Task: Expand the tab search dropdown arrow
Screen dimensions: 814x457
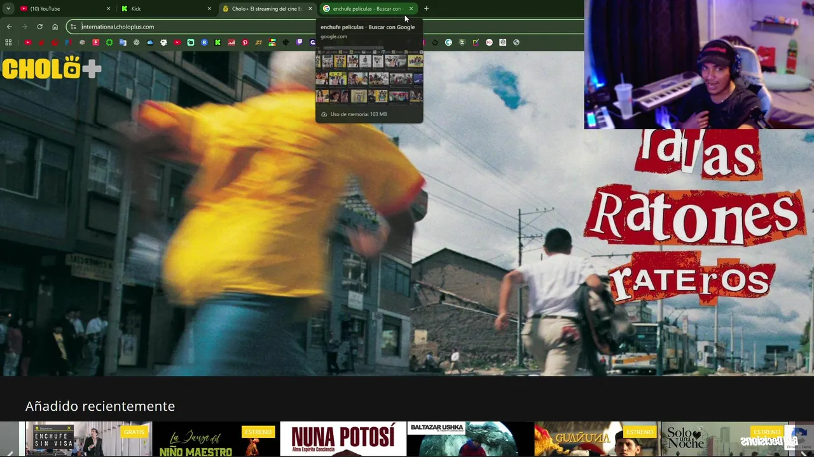Action: 8,9
